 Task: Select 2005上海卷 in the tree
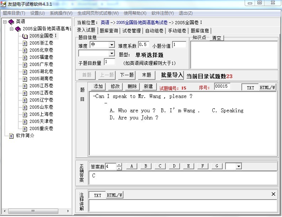click(x=41, y=114)
